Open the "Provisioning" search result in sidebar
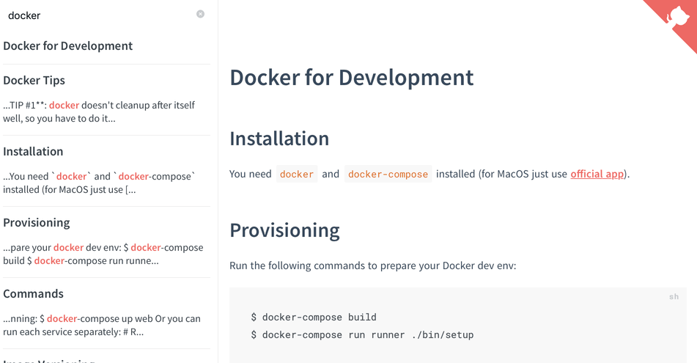 click(x=37, y=222)
